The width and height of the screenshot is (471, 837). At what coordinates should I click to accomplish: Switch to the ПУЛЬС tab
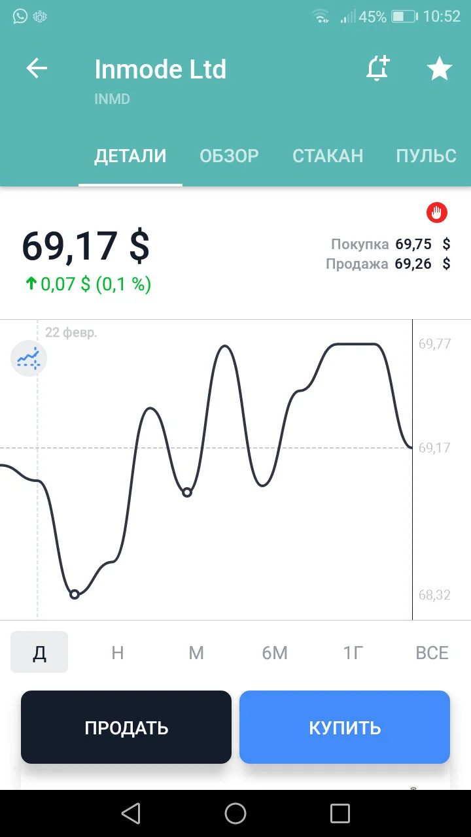click(x=427, y=156)
